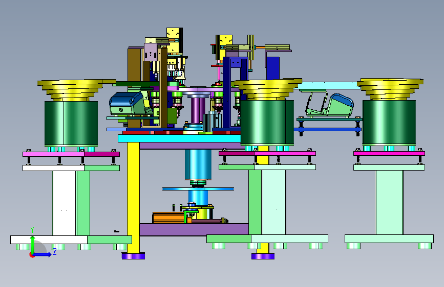The width and height of the screenshot is (444, 287).
Task: Select the middle yellow vibratory feeder bowl
Action: coord(268,89)
